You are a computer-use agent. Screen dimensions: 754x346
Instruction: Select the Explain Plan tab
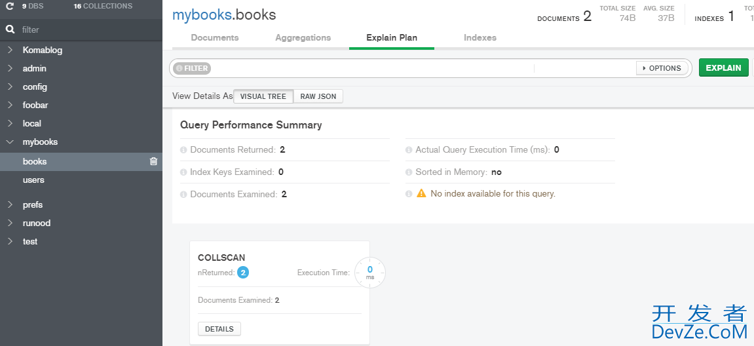[392, 37]
